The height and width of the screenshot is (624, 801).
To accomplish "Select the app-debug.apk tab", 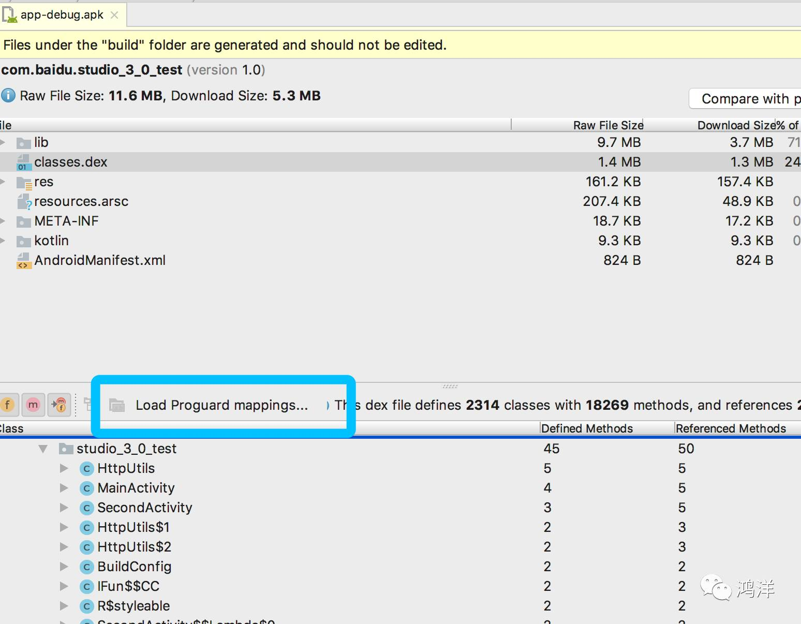I will click(62, 15).
